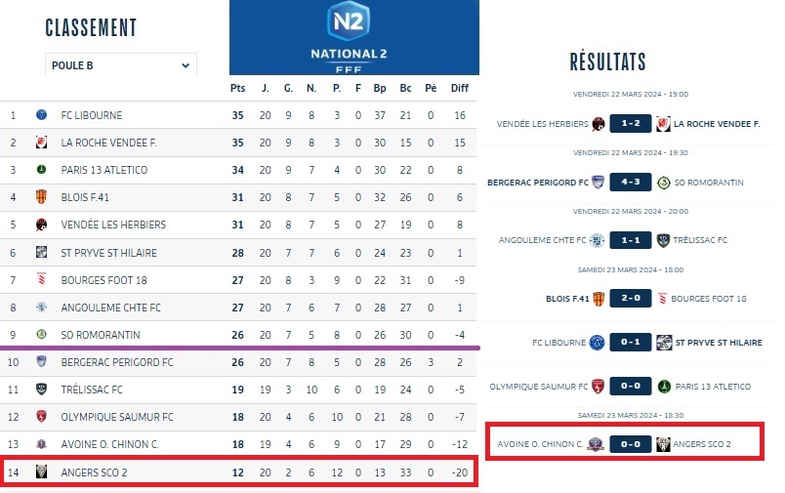Open the 4-3 Bergerac versus Romorantin score

tap(626, 183)
